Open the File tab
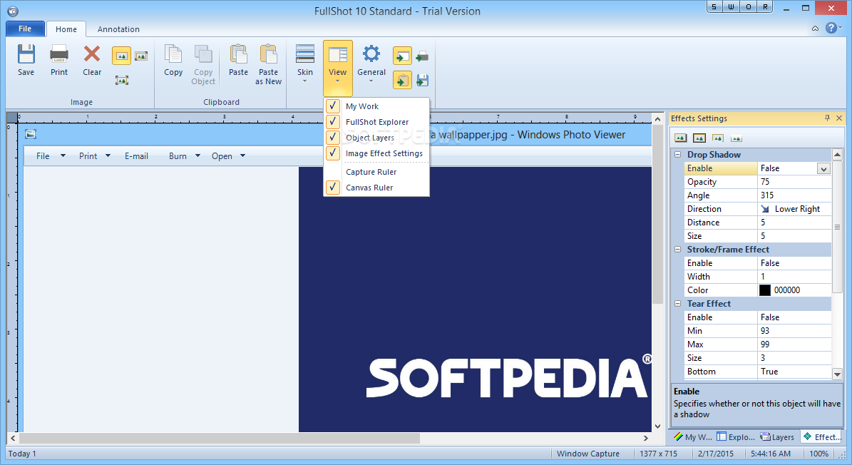 pyautogui.click(x=25, y=29)
